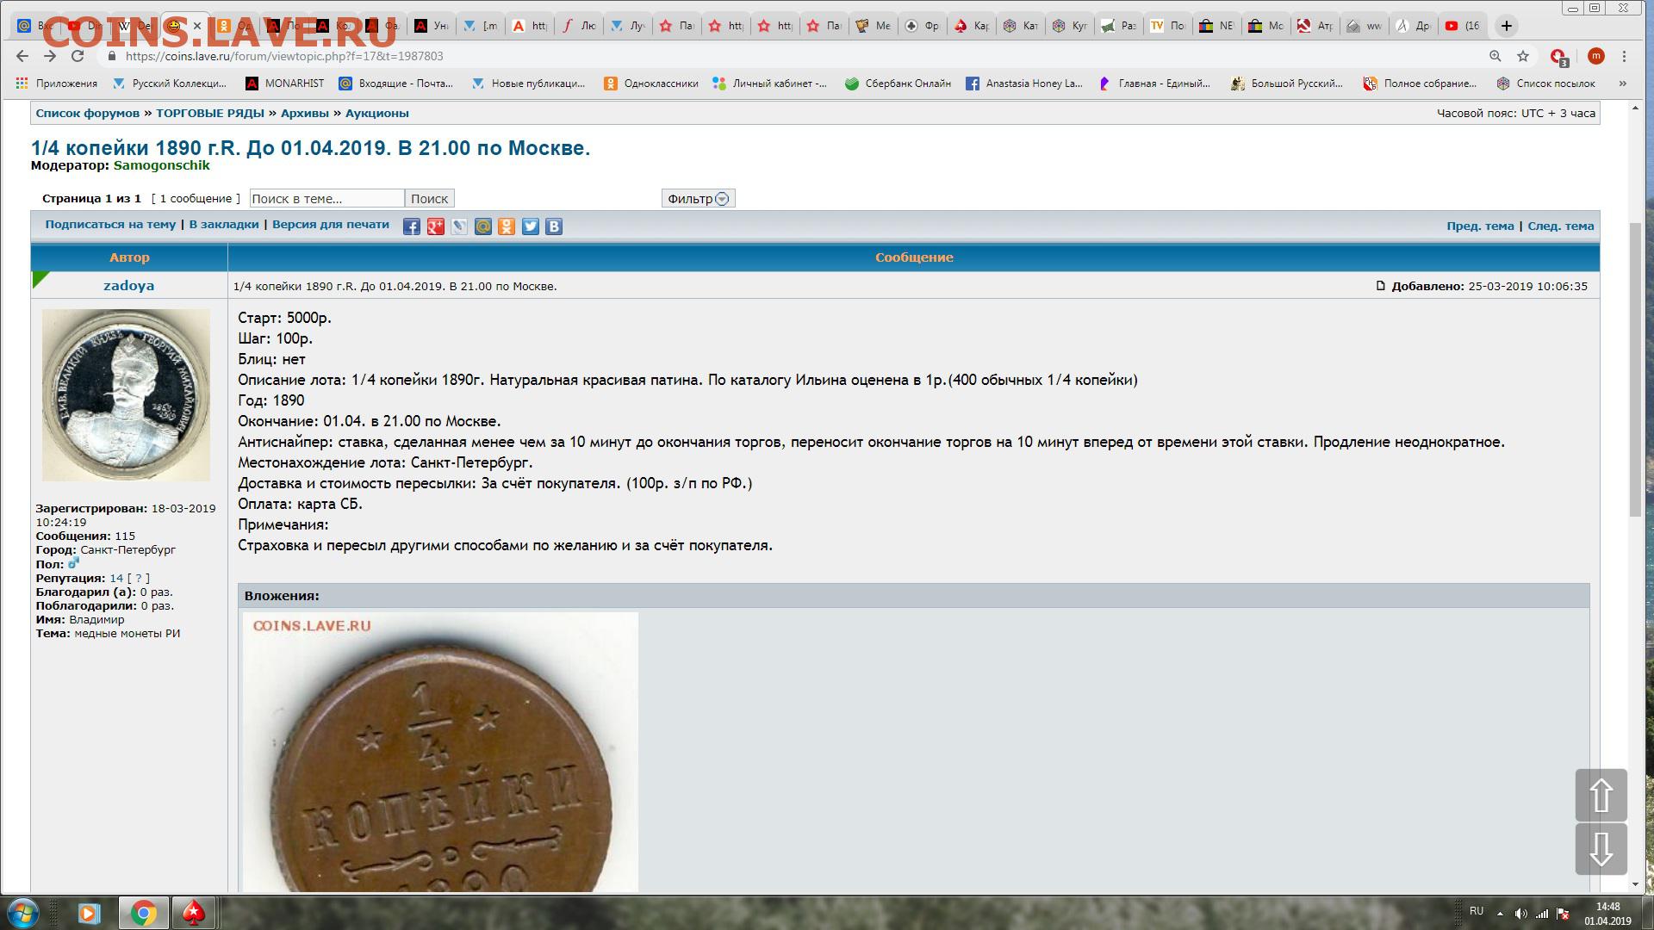Open ТОРГОВЫЕ РЯДЫ breadcrumb

tap(210, 113)
